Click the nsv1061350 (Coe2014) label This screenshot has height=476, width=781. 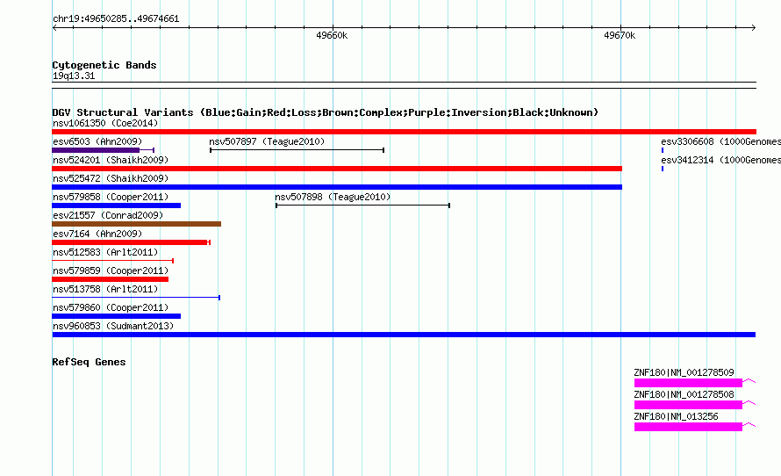105,123
